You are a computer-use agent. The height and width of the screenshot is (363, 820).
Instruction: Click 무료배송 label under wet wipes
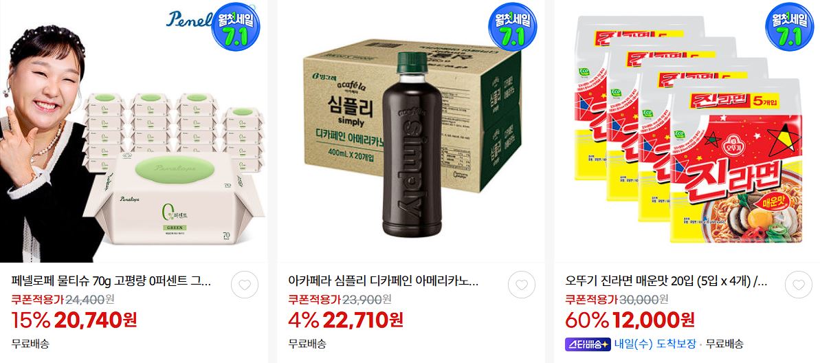(30, 344)
